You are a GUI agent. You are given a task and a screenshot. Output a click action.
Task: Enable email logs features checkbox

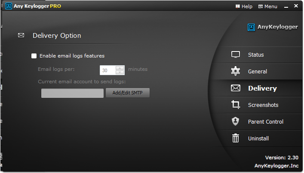[34, 56]
